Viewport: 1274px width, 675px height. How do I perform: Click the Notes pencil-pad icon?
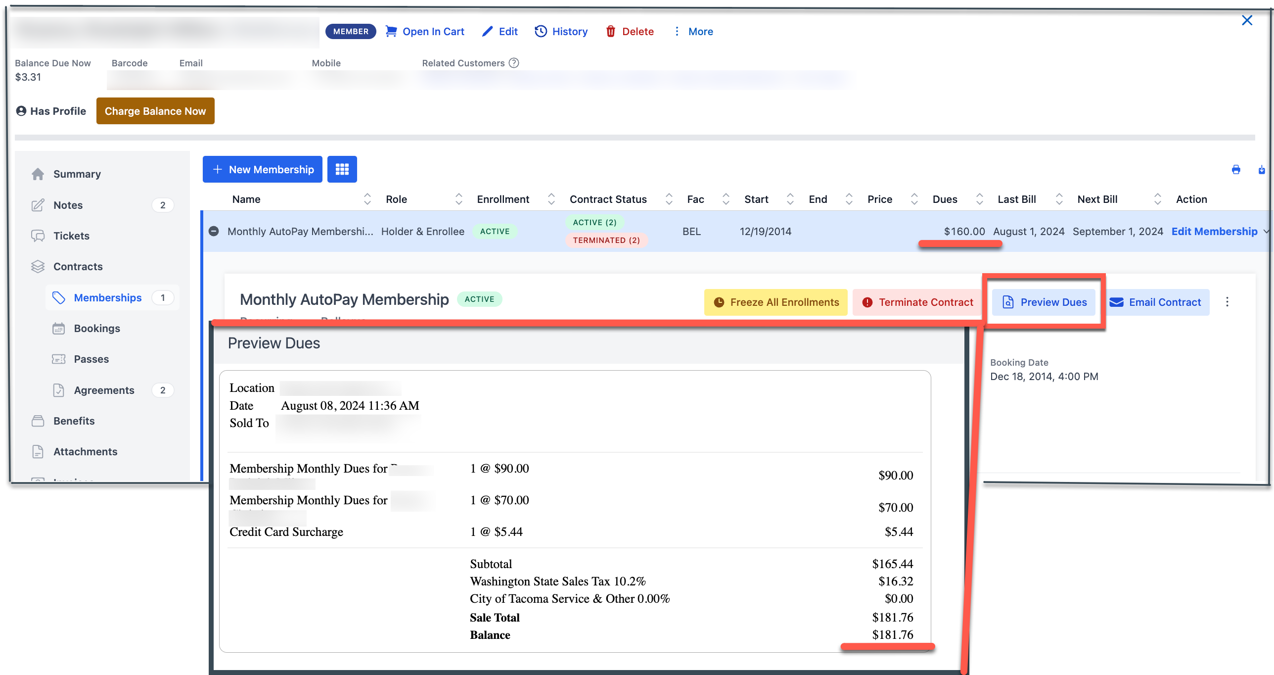(x=38, y=205)
